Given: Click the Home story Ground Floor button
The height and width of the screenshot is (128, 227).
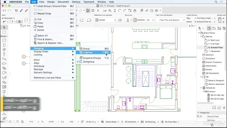Looking at the screenshot, I should click(x=205, y=22).
